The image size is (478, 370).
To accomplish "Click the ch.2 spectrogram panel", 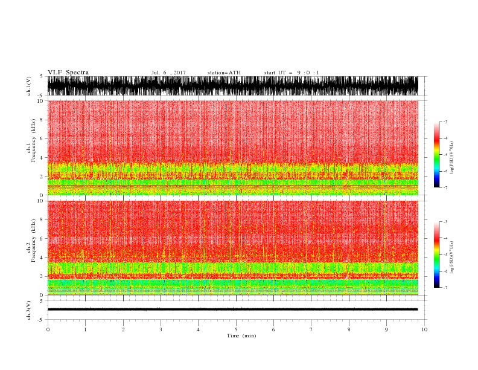I will click(233, 248).
